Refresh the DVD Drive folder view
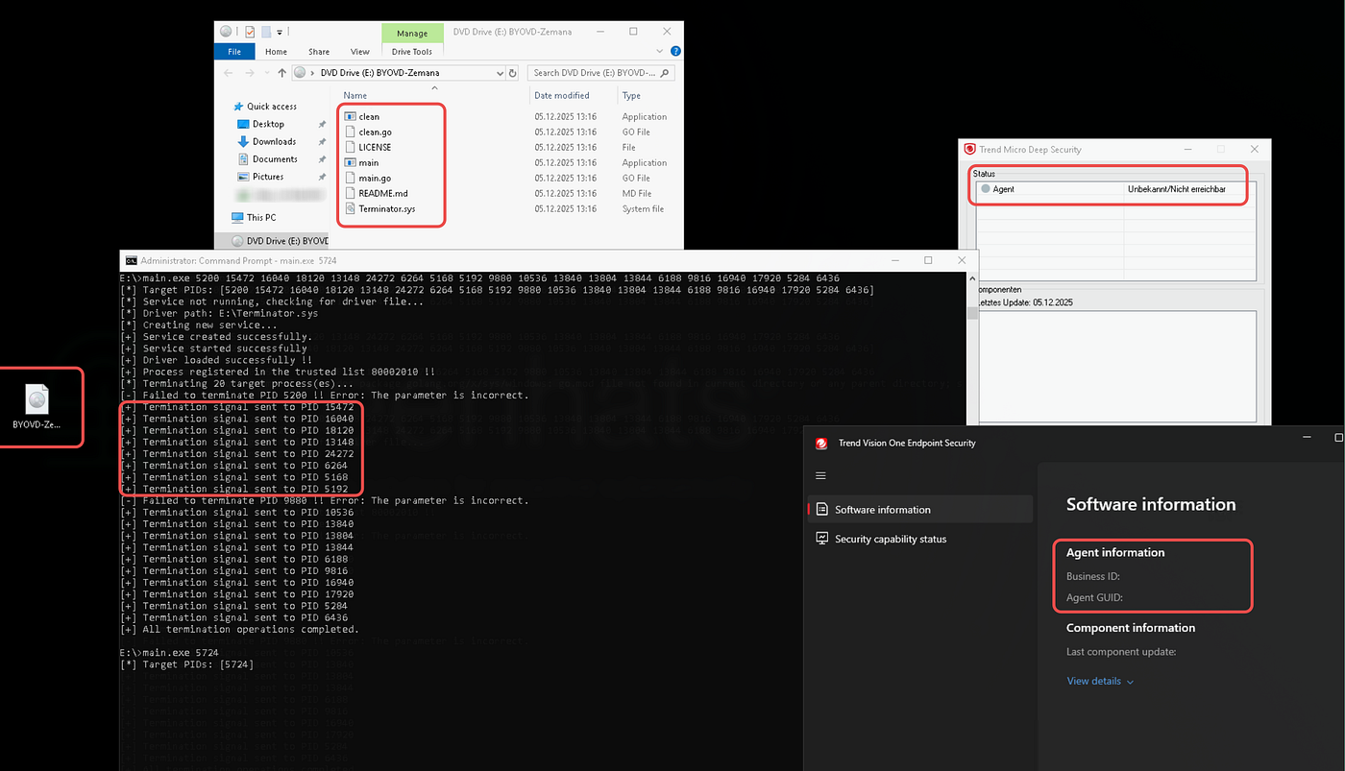Image resolution: width=1345 pixels, height=771 pixels. click(513, 73)
